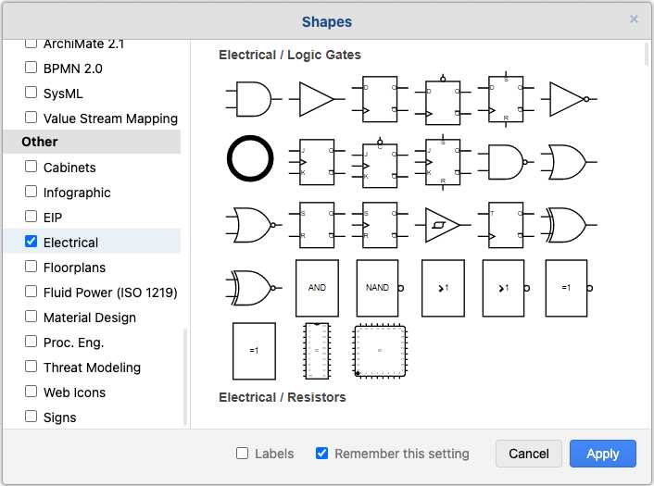Viewport: 654px width, 486px height.
Task: Click the Electrical / Resistors heading
Action: tap(283, 397)
